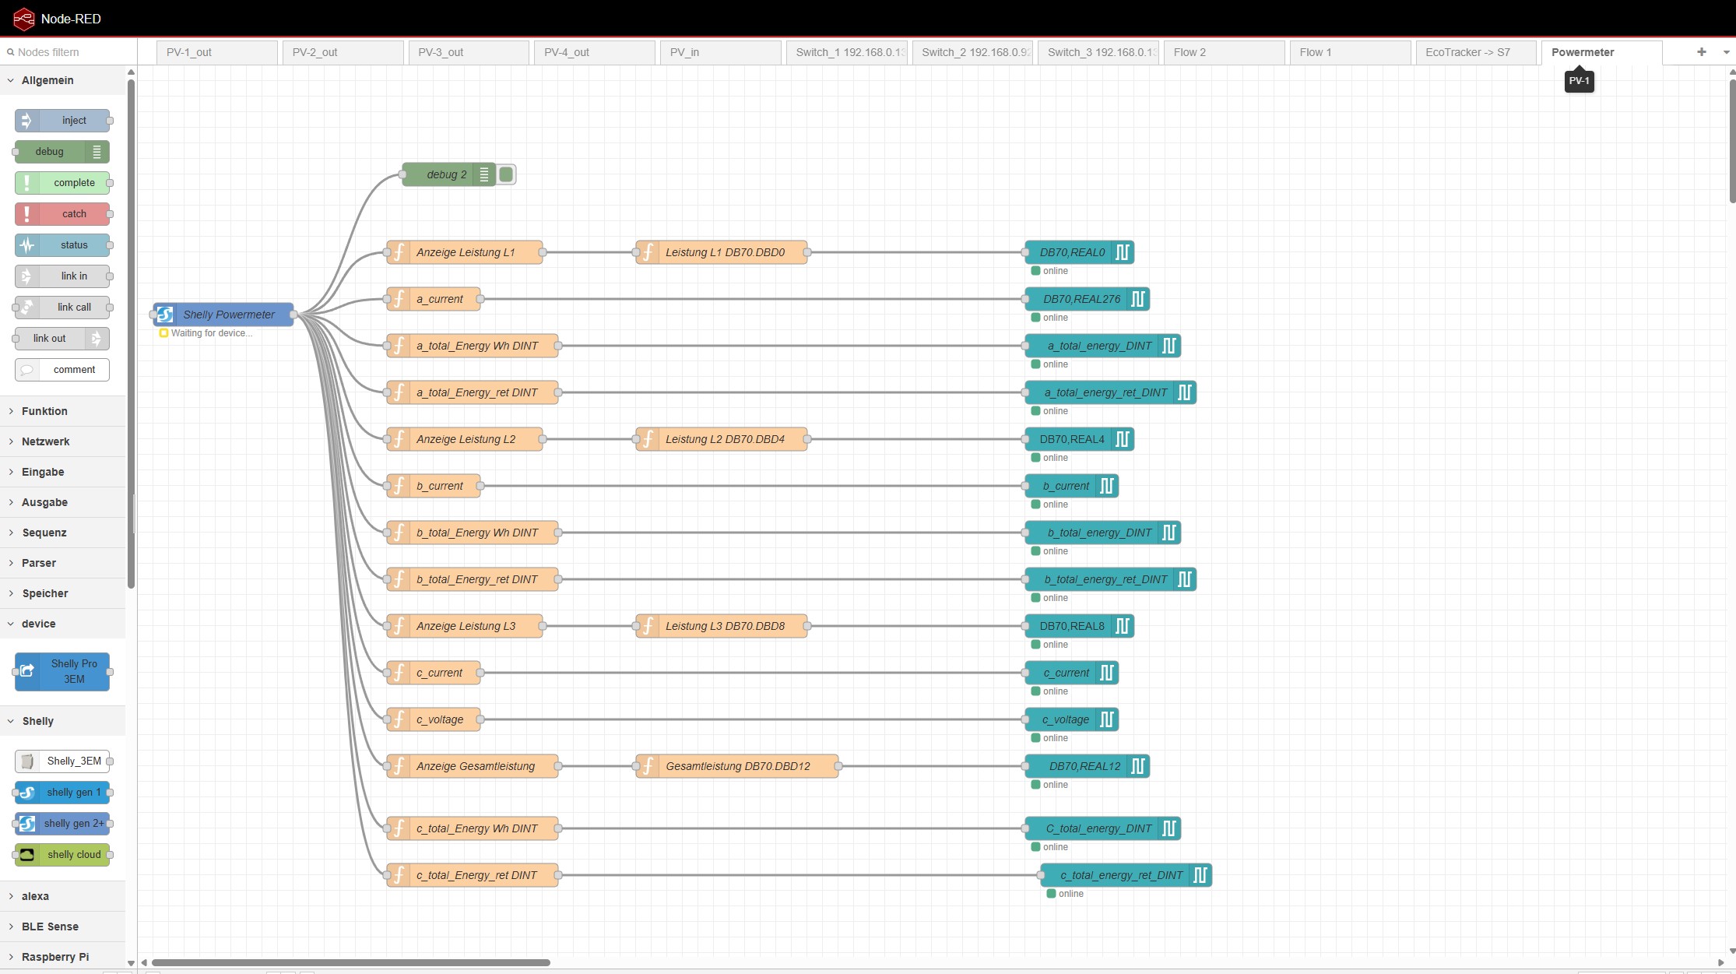The height and width of the screenshot is (974, 1736).
Task: Click the debug 2 node list icon
Action: click(483, 174)
